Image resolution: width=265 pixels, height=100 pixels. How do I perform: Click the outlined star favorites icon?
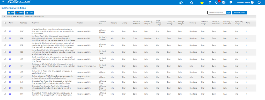(192, 3)
